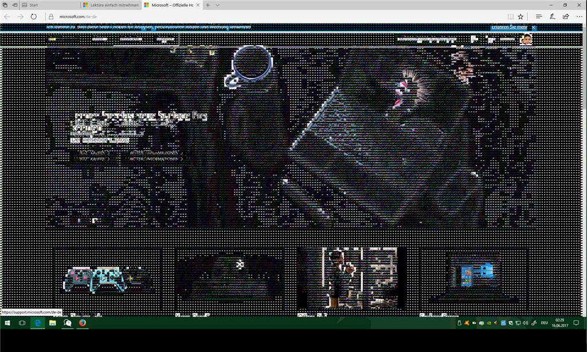
Task: Click the padlock site info icon
Action: pos(51,17)
